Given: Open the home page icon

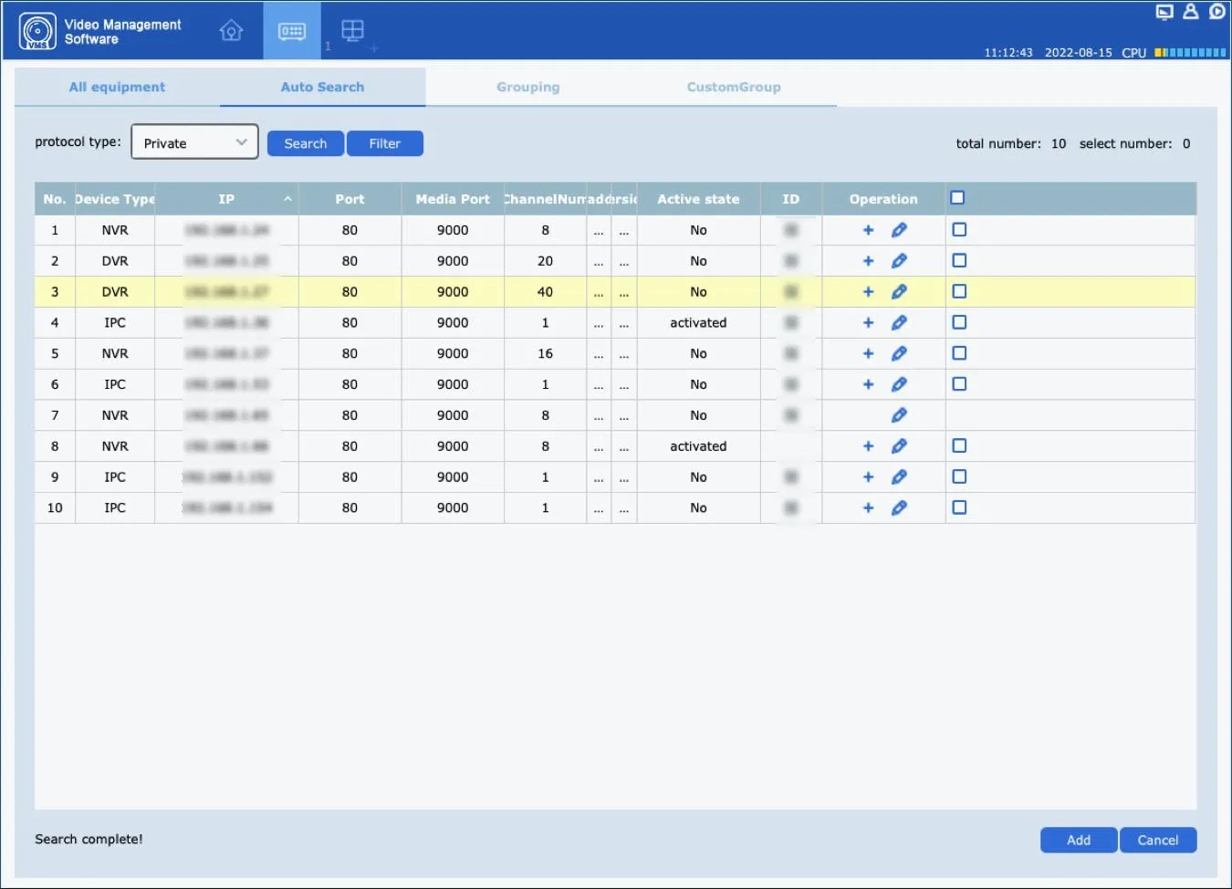Looking at the screenshot, I should click(231, 31).
